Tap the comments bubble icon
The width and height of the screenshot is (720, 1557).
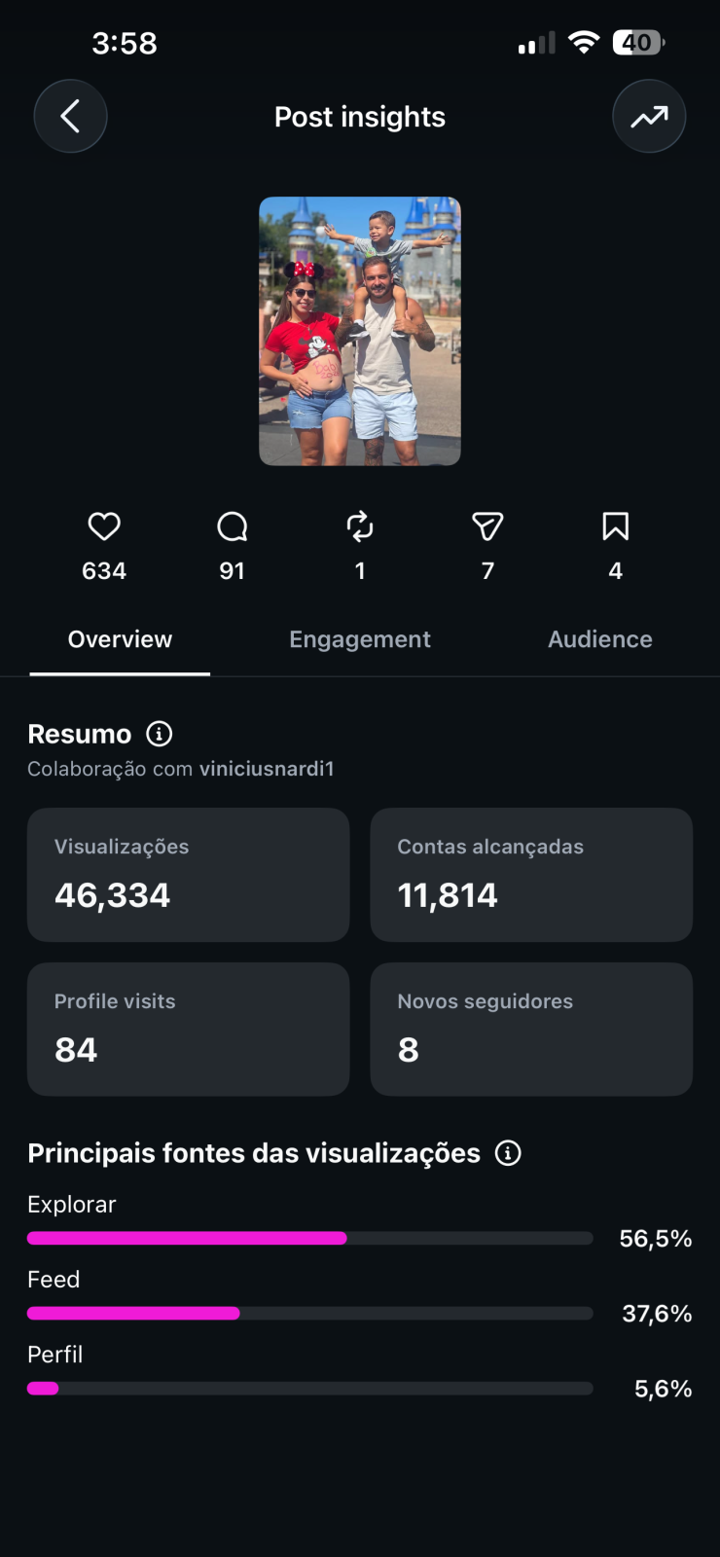click(232, 526)
